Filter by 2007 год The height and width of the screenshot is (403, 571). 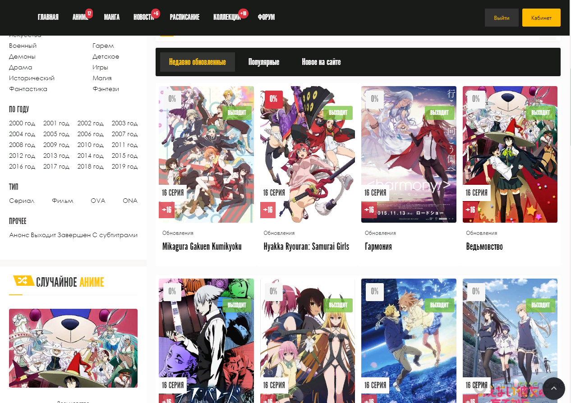pyautogui.click(x=125, y=134)
